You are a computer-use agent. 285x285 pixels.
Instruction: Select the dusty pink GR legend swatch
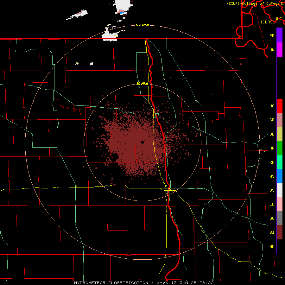[280, 120]
